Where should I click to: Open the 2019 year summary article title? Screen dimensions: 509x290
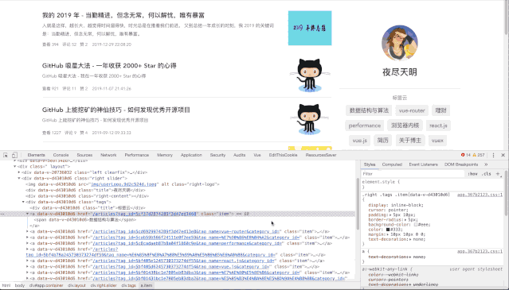pos(123,15)
